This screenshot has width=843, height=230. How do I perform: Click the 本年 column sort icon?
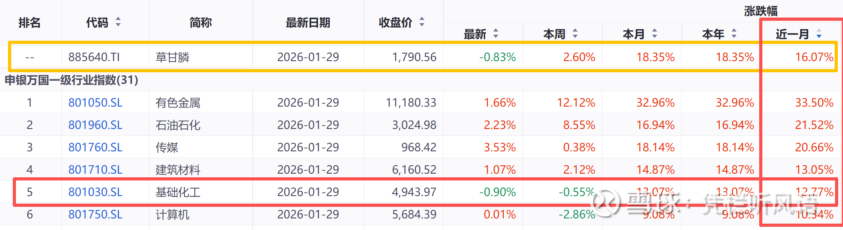coord(734,34)
